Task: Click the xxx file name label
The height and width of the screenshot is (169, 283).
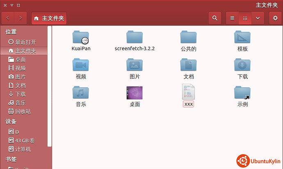Action: [188, 104]
